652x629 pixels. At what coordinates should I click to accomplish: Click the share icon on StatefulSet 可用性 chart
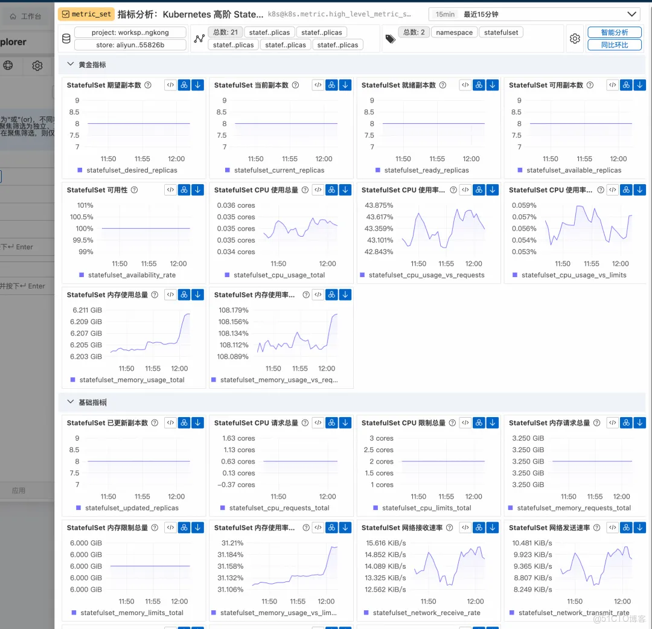184,190
